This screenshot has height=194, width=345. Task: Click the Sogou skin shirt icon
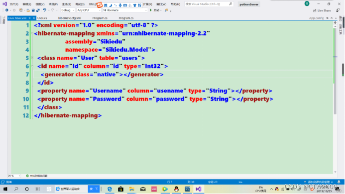134,5
